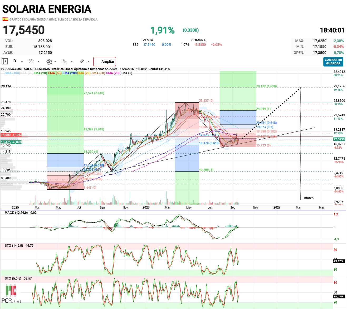The image size is (347, 309).
Task: Click the MAX value 17,6250
Action: coord(320,41)
